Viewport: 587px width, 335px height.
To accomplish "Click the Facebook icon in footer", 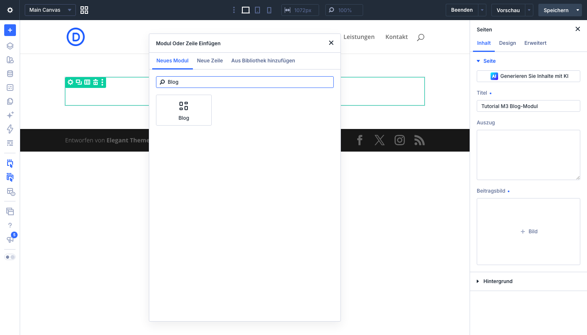I will 359,140.
